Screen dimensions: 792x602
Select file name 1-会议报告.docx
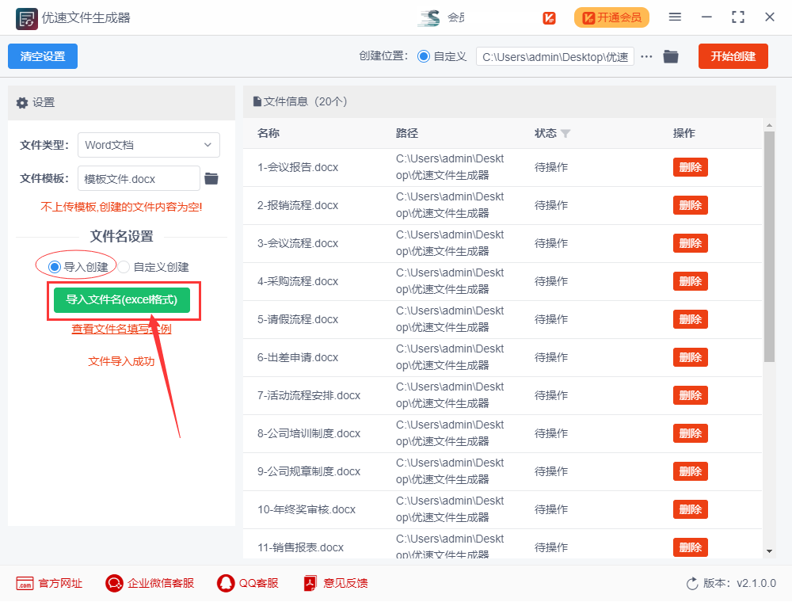coord(298,167)
